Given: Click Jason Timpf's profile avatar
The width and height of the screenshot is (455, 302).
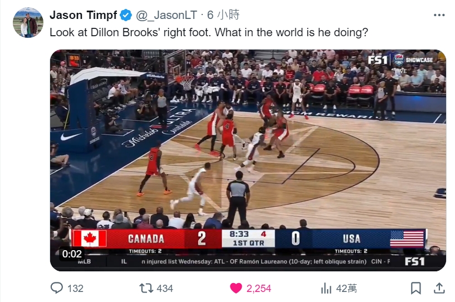Looking at the screenshot, I should [28, 23].
